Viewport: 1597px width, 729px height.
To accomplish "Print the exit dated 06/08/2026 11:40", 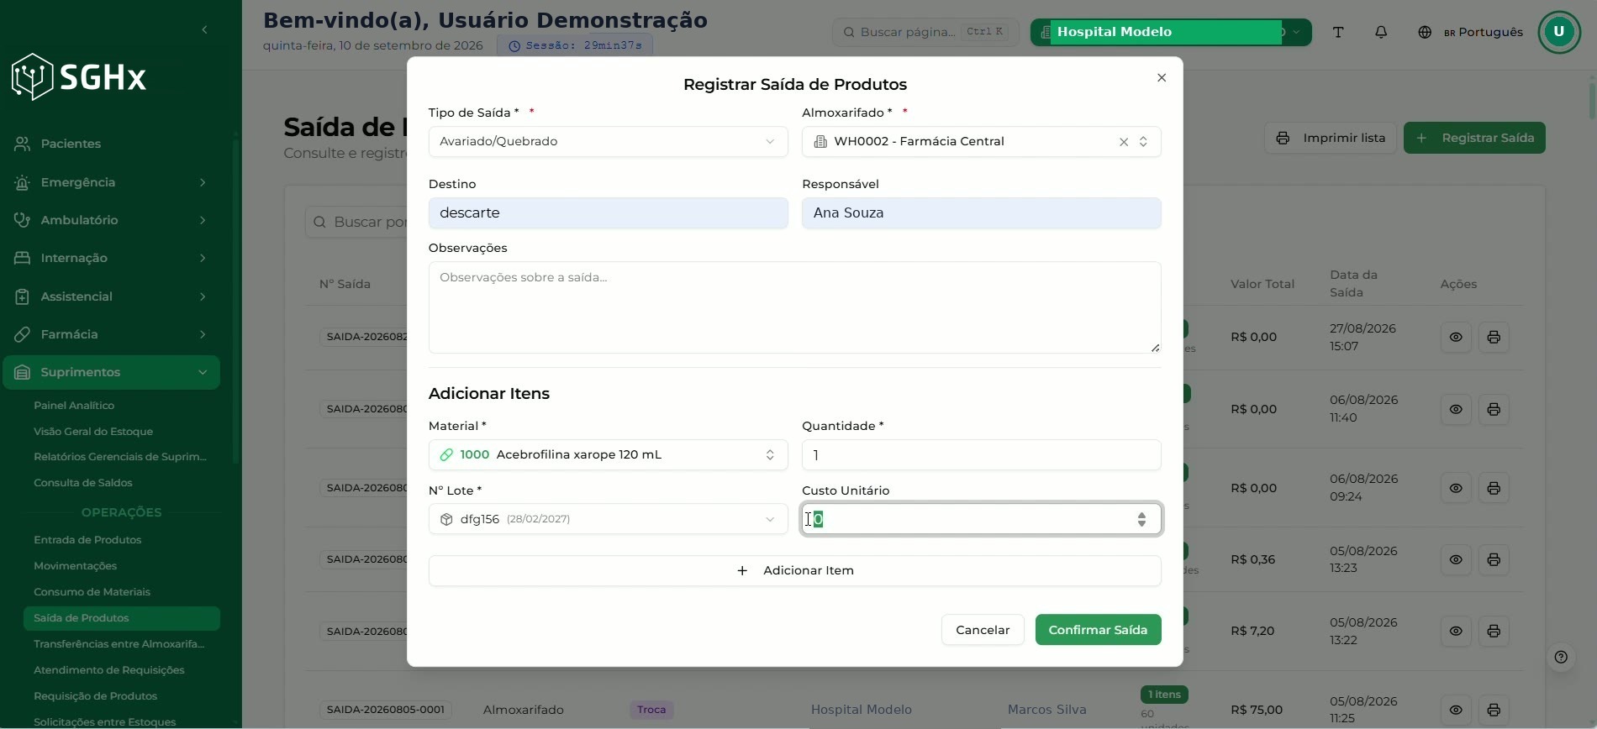I will [x=1494, y=409].
